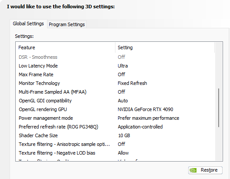Select the Global Settings tab
Screen dimensions: 230x179
tap(28, 24)
